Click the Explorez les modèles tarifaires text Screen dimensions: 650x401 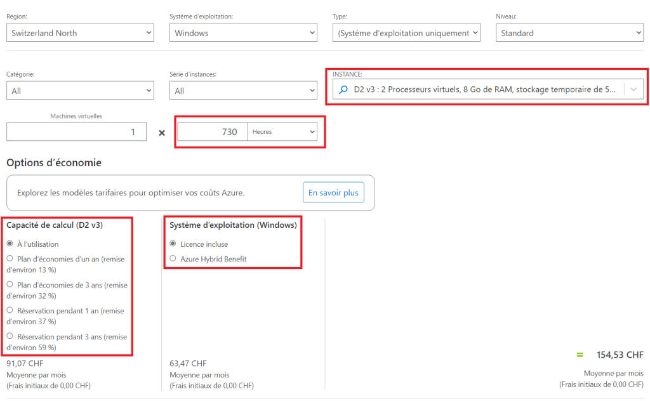coord(131,193)
